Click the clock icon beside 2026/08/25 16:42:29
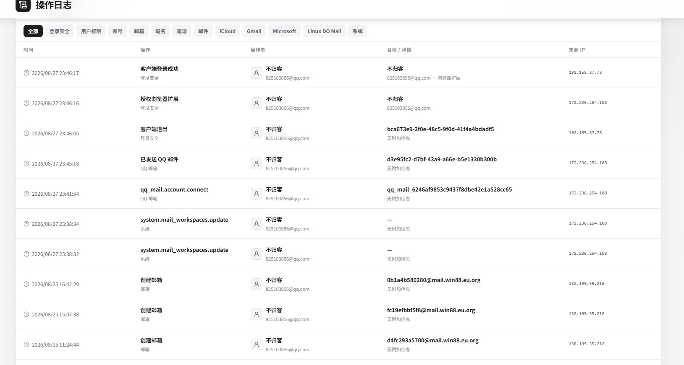684x365 pixels. click(x=26, y=284)
